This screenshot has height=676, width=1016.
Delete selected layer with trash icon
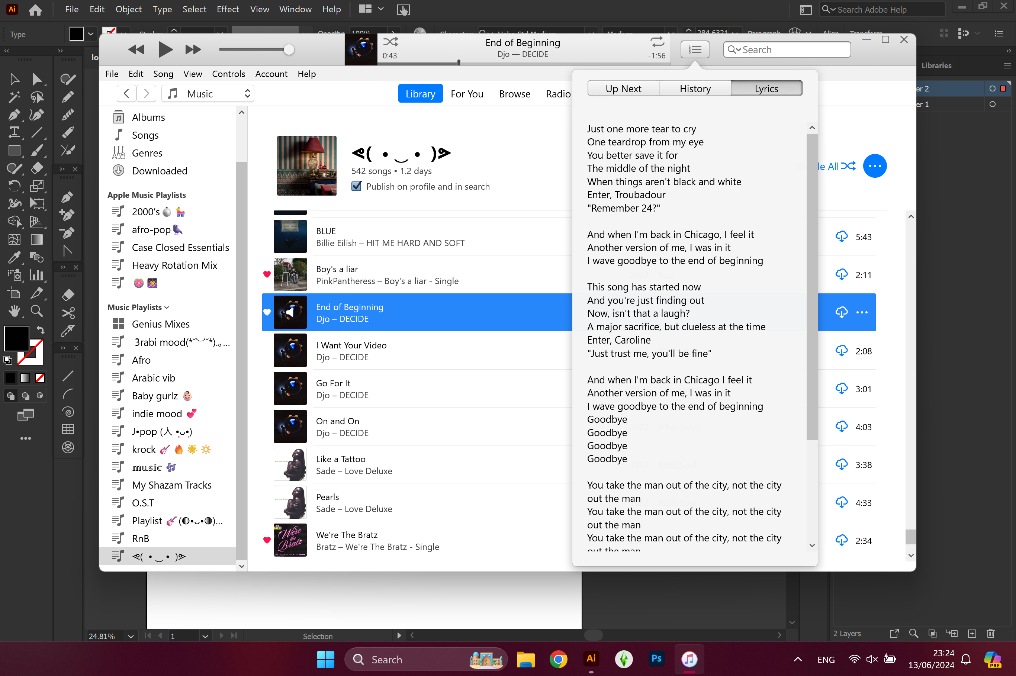(x=991, y=633)
